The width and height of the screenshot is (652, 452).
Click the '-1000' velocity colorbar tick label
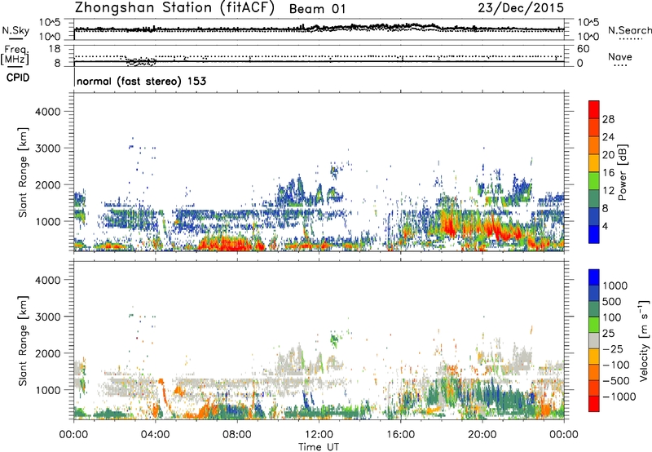click(619, 397)
